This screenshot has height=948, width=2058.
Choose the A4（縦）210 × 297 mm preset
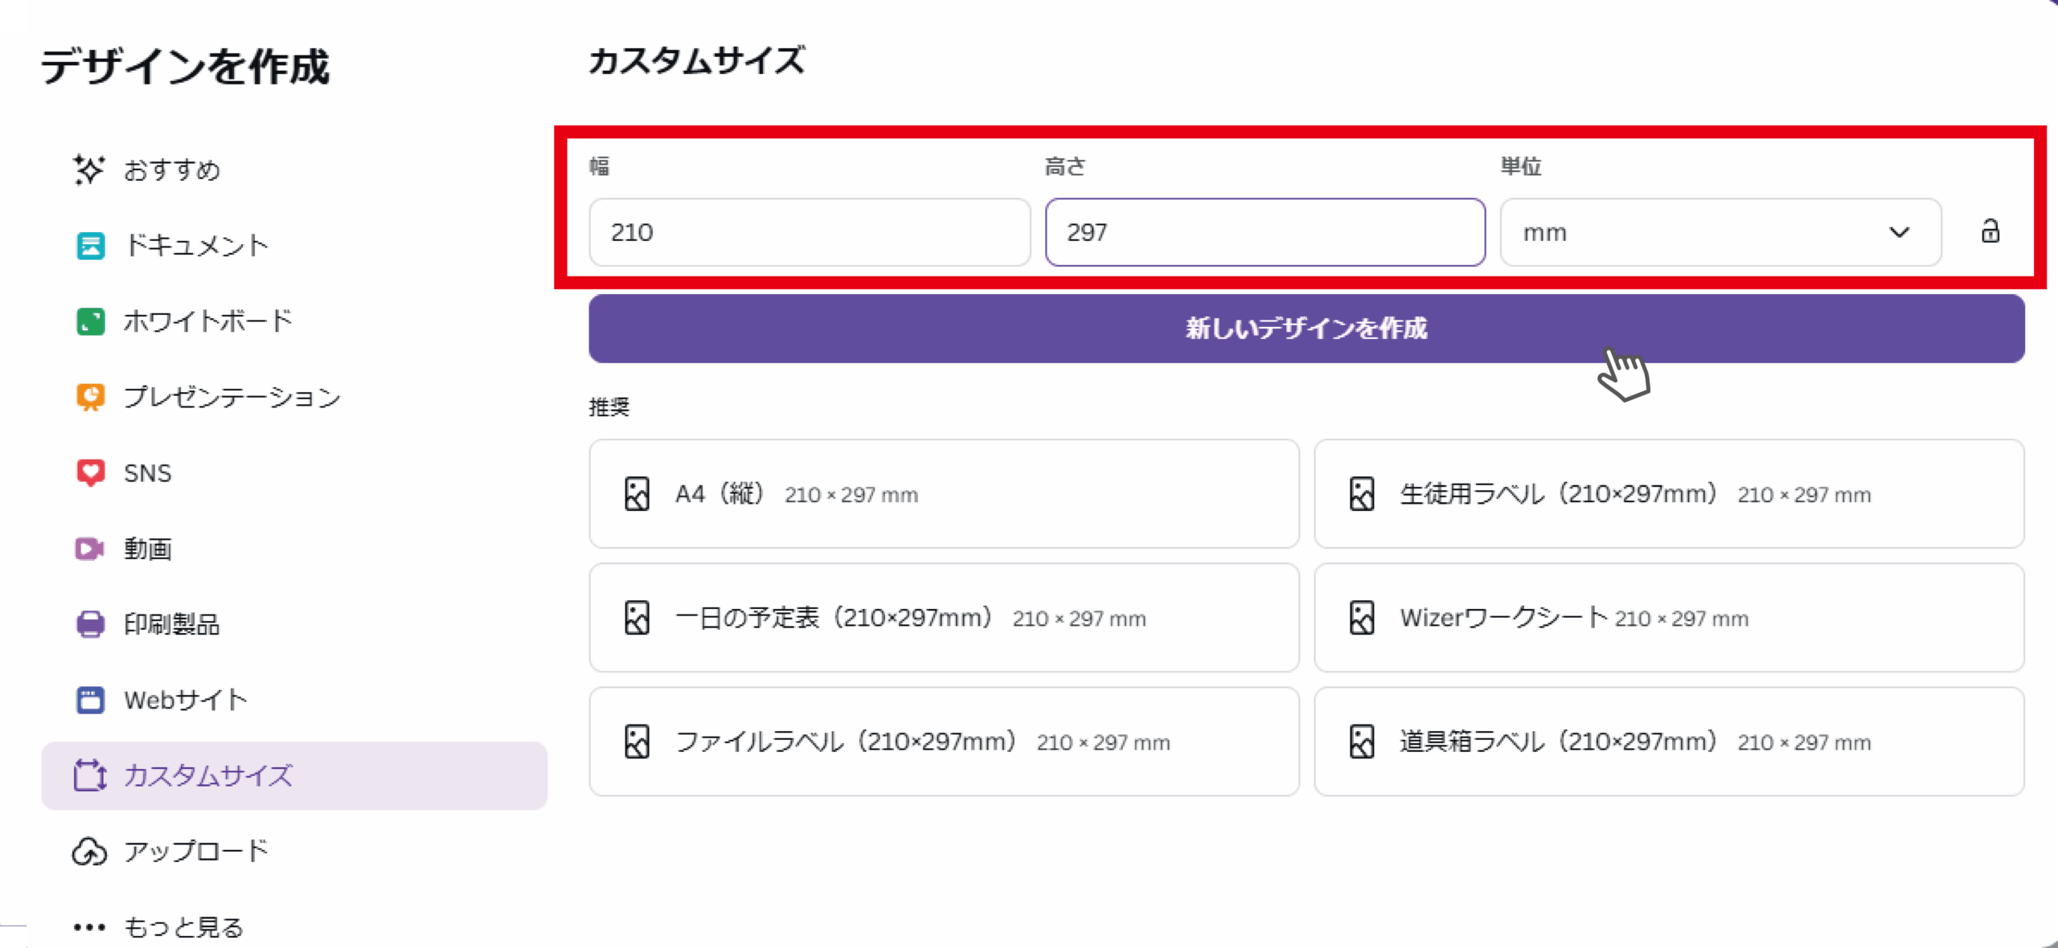[x=944, y=494]
